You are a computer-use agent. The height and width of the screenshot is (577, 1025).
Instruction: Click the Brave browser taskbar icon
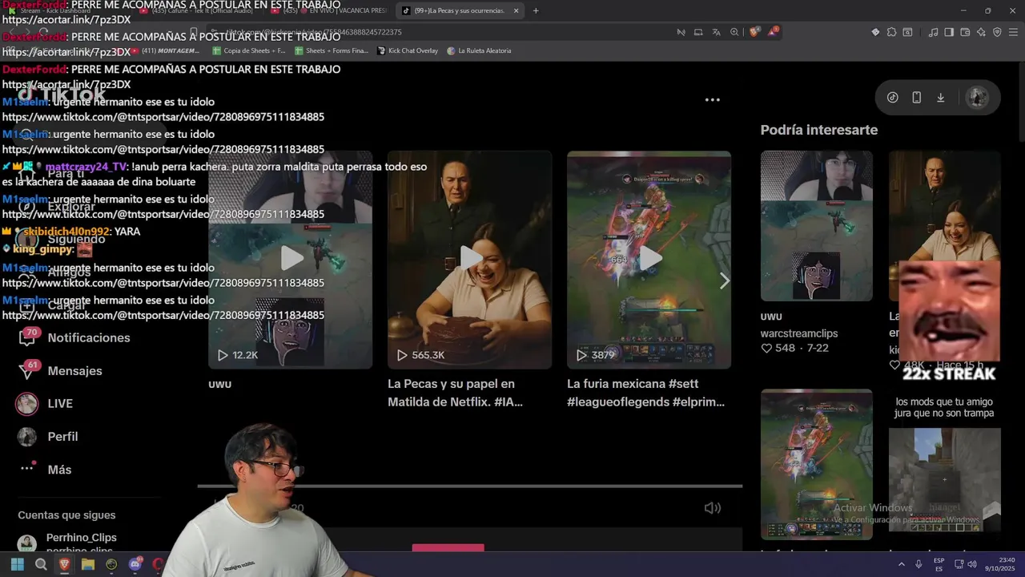(x=64, y=564)
